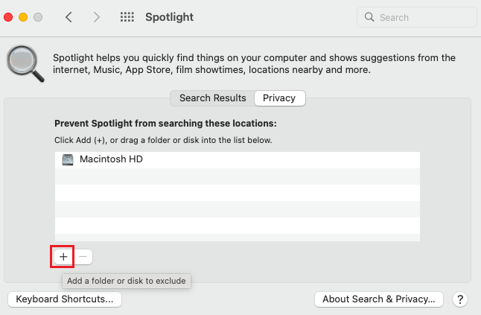Click the magnifier icon in the search box

369,17
